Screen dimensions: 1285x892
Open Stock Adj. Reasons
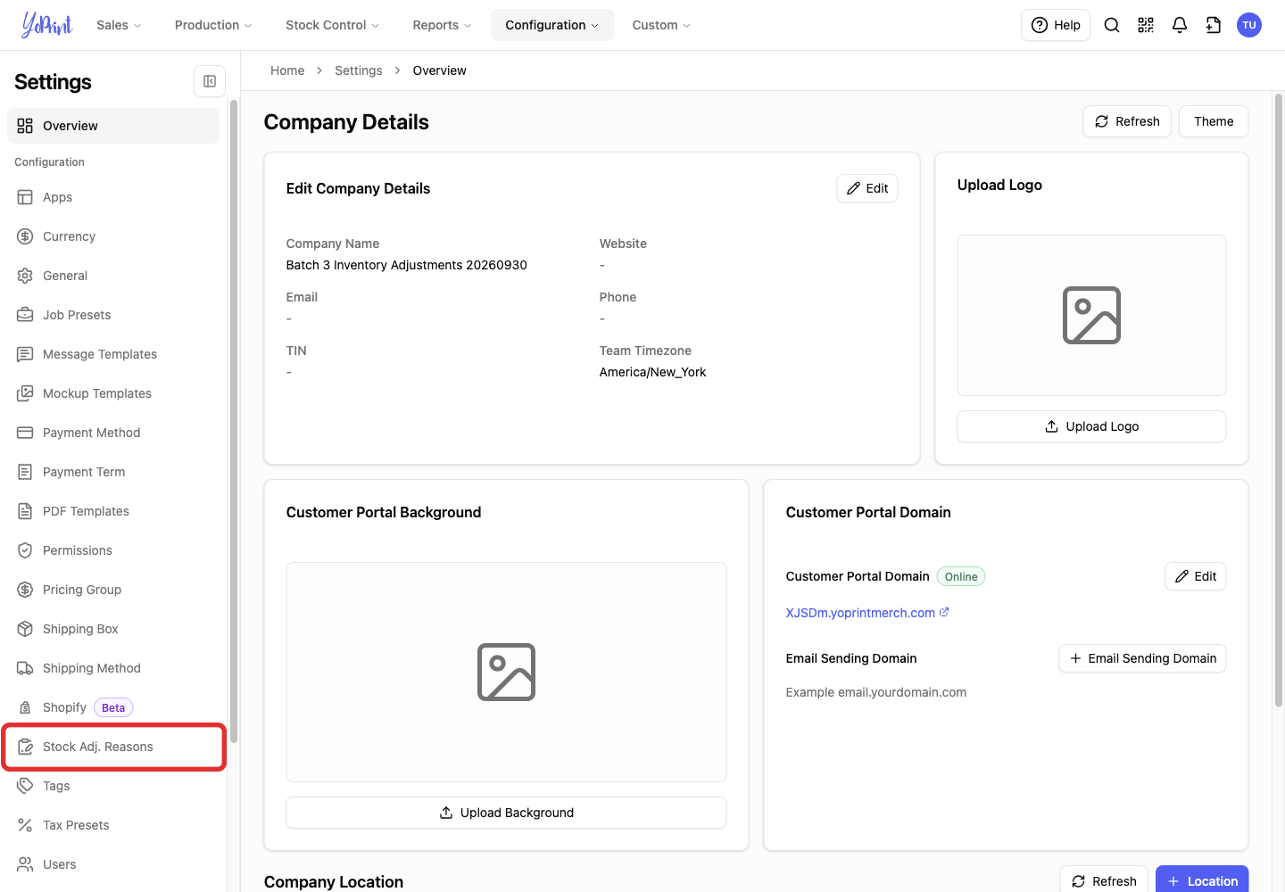point(113,747)
